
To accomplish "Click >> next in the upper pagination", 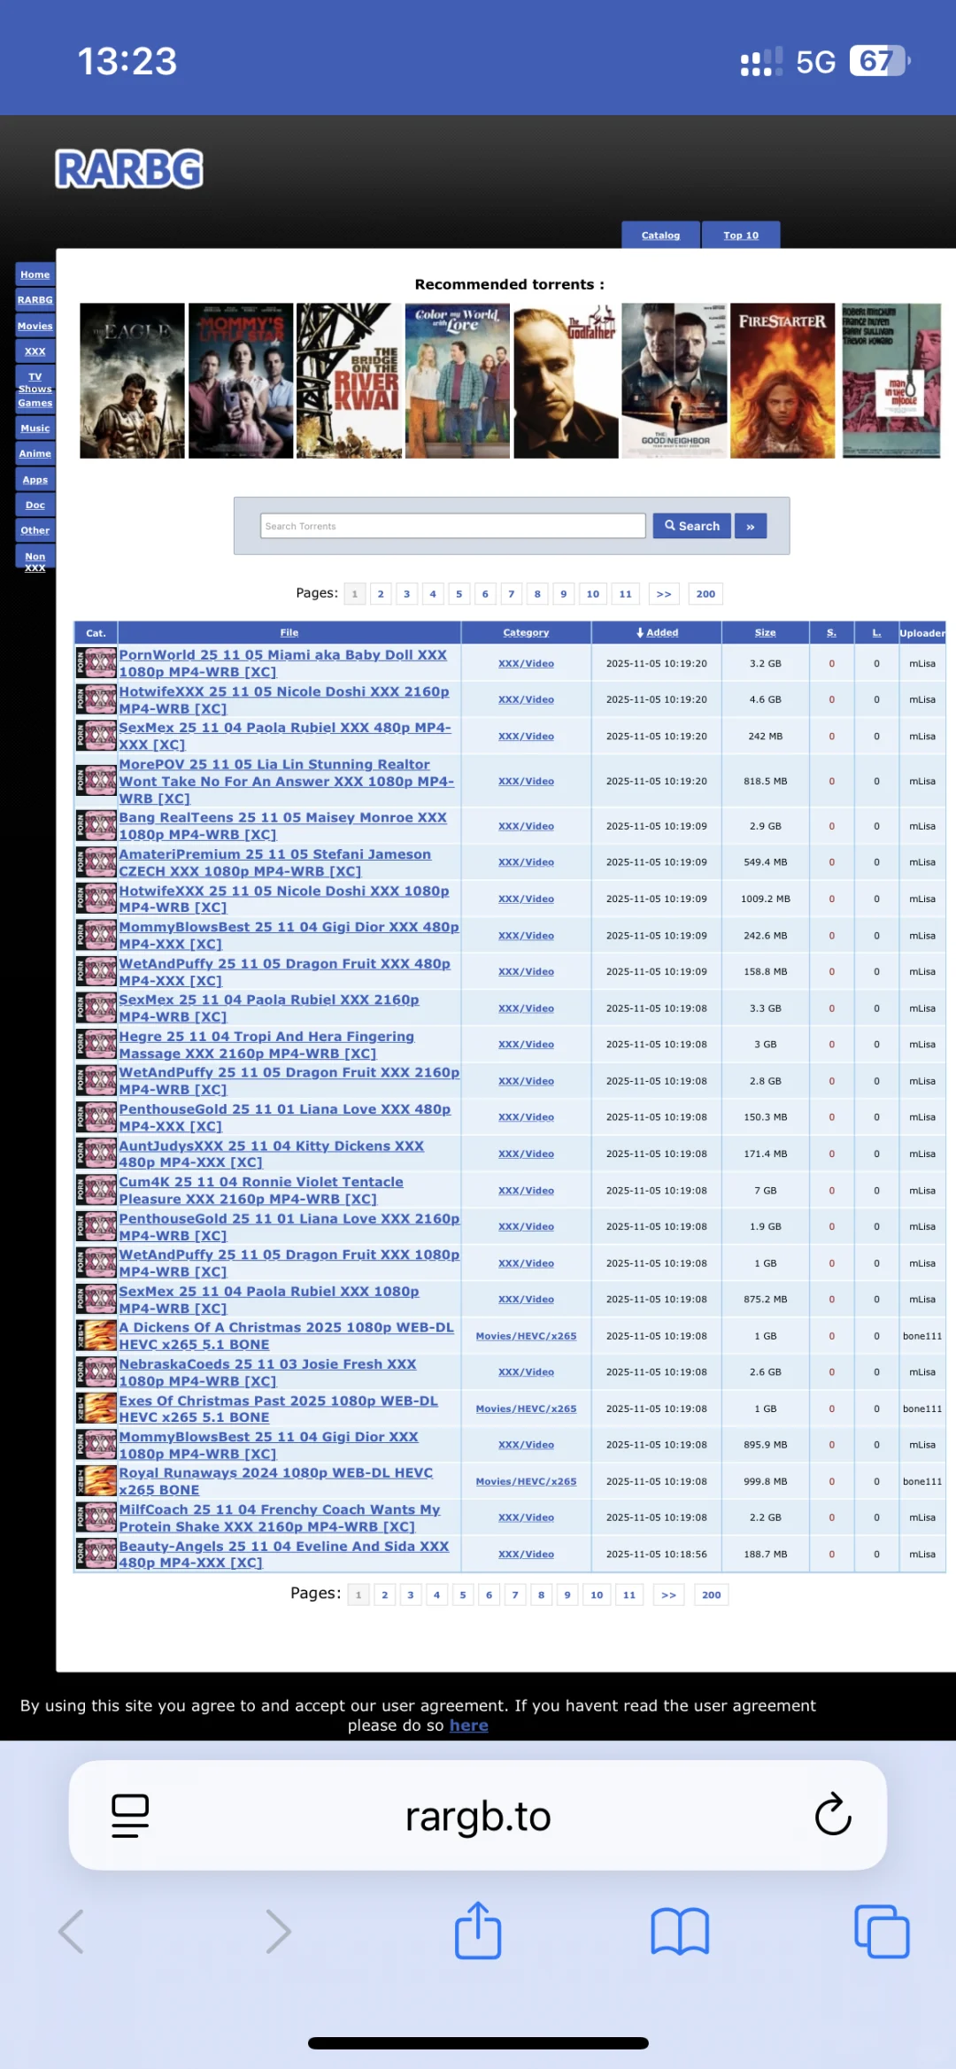I will (664, 594).
